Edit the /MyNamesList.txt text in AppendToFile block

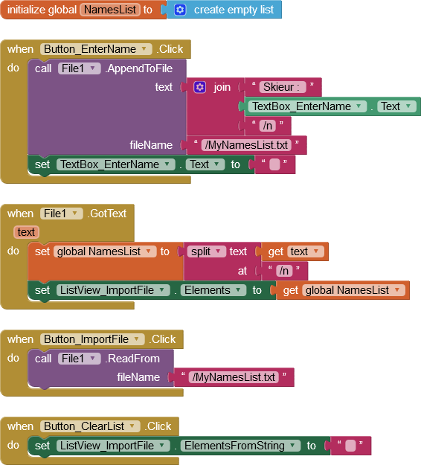(x=246, y=145)
